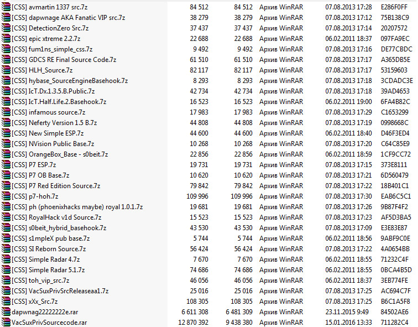Image resolution: width=418 pixels, height=327 pixels.
Task: Click the CRC value 711282C4
Action: (x=394, y=323)
